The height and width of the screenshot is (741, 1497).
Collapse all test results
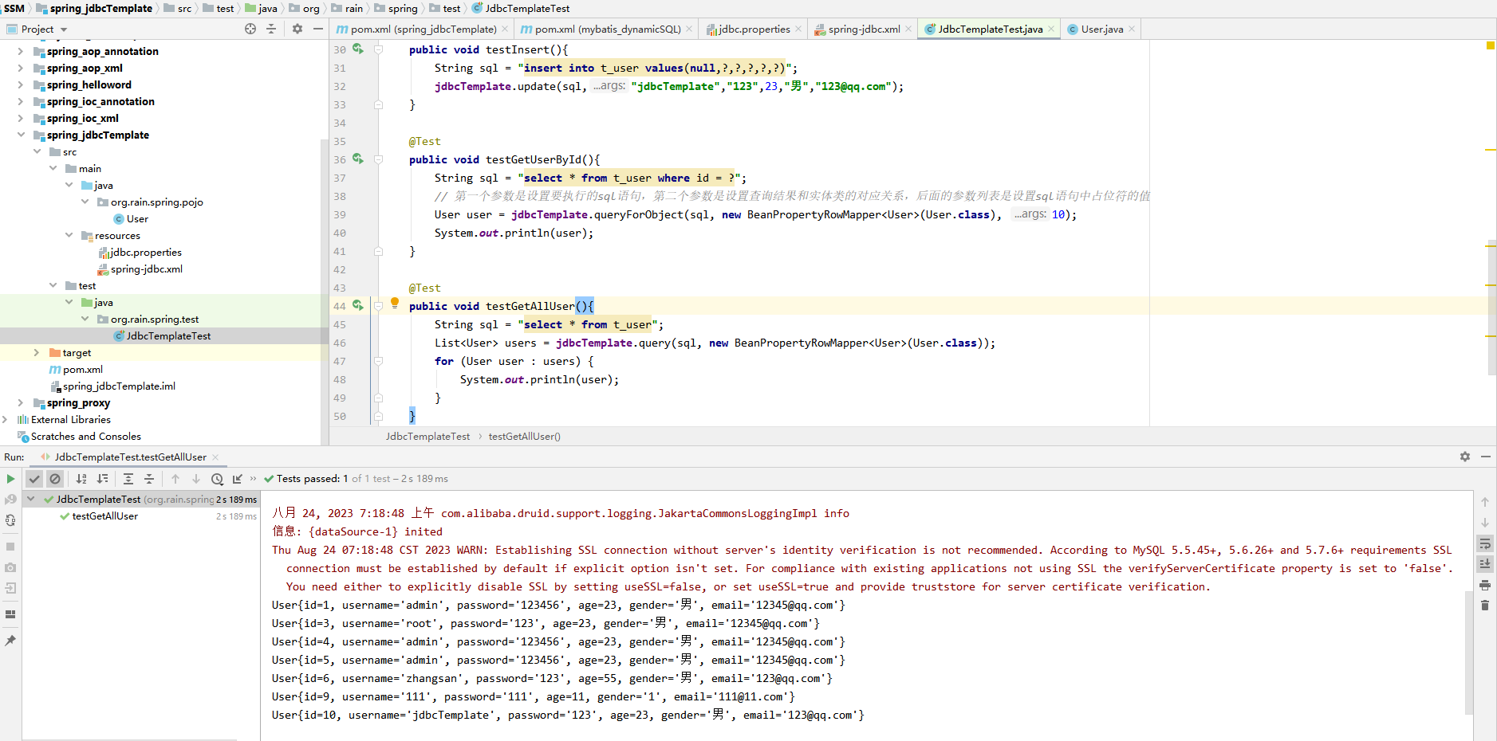(149, 479)
